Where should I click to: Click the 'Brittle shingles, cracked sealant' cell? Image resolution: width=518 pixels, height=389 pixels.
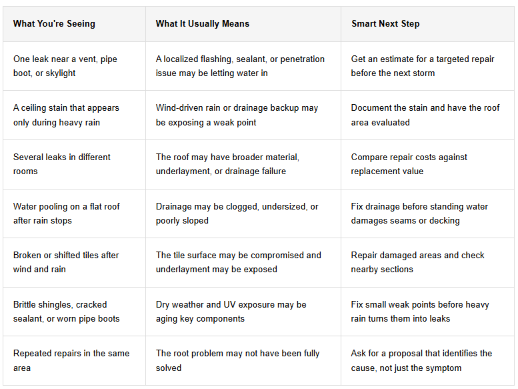click(x=74, y=312)
